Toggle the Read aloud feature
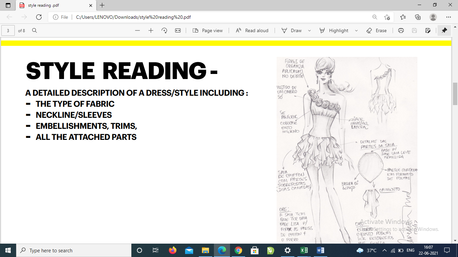458x257 pixels. point(252,30)
